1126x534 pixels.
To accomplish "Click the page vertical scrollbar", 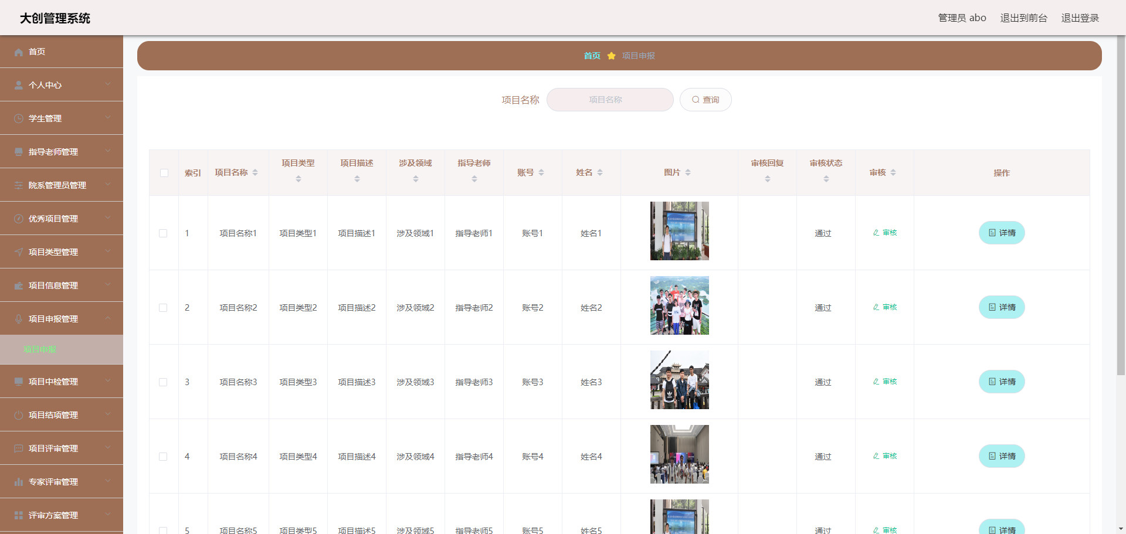I will [x=1121, y=205].
